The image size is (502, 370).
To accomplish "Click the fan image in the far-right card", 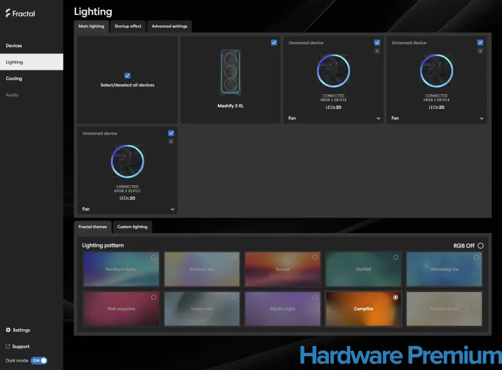I will coord(436,71).
